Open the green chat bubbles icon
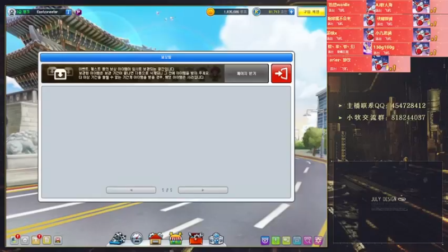The width and height of the screenshot is (448, 252). (286, 241)
